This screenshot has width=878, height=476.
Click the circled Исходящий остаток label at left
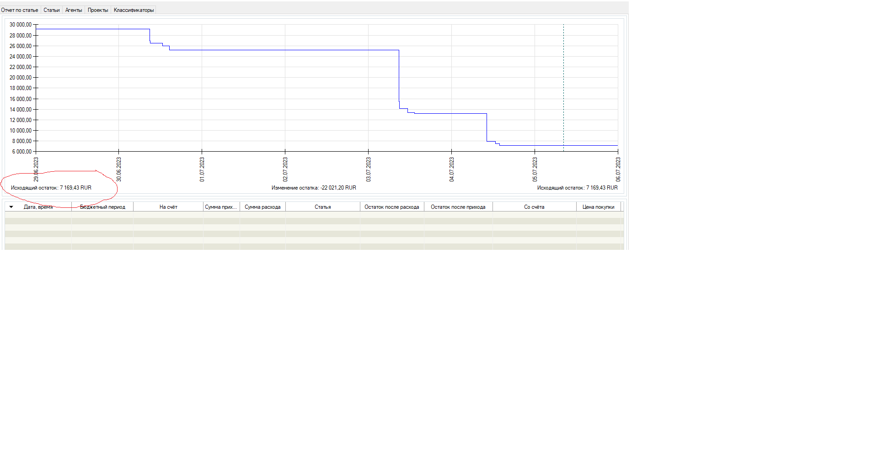pos(51,188)
